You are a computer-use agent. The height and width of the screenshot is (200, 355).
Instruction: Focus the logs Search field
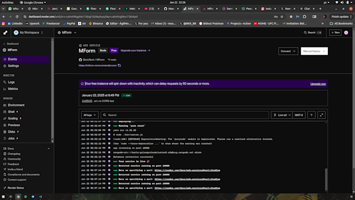coord(184,115)
